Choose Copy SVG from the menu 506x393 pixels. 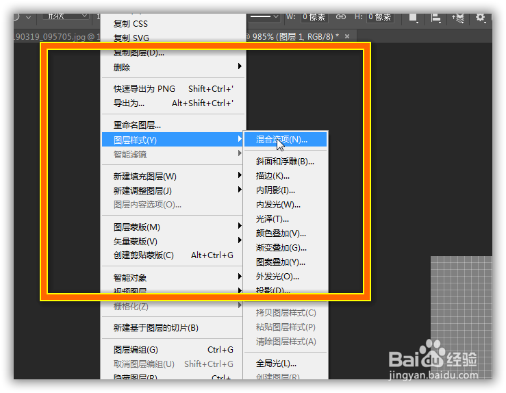[x=173, y=38]
